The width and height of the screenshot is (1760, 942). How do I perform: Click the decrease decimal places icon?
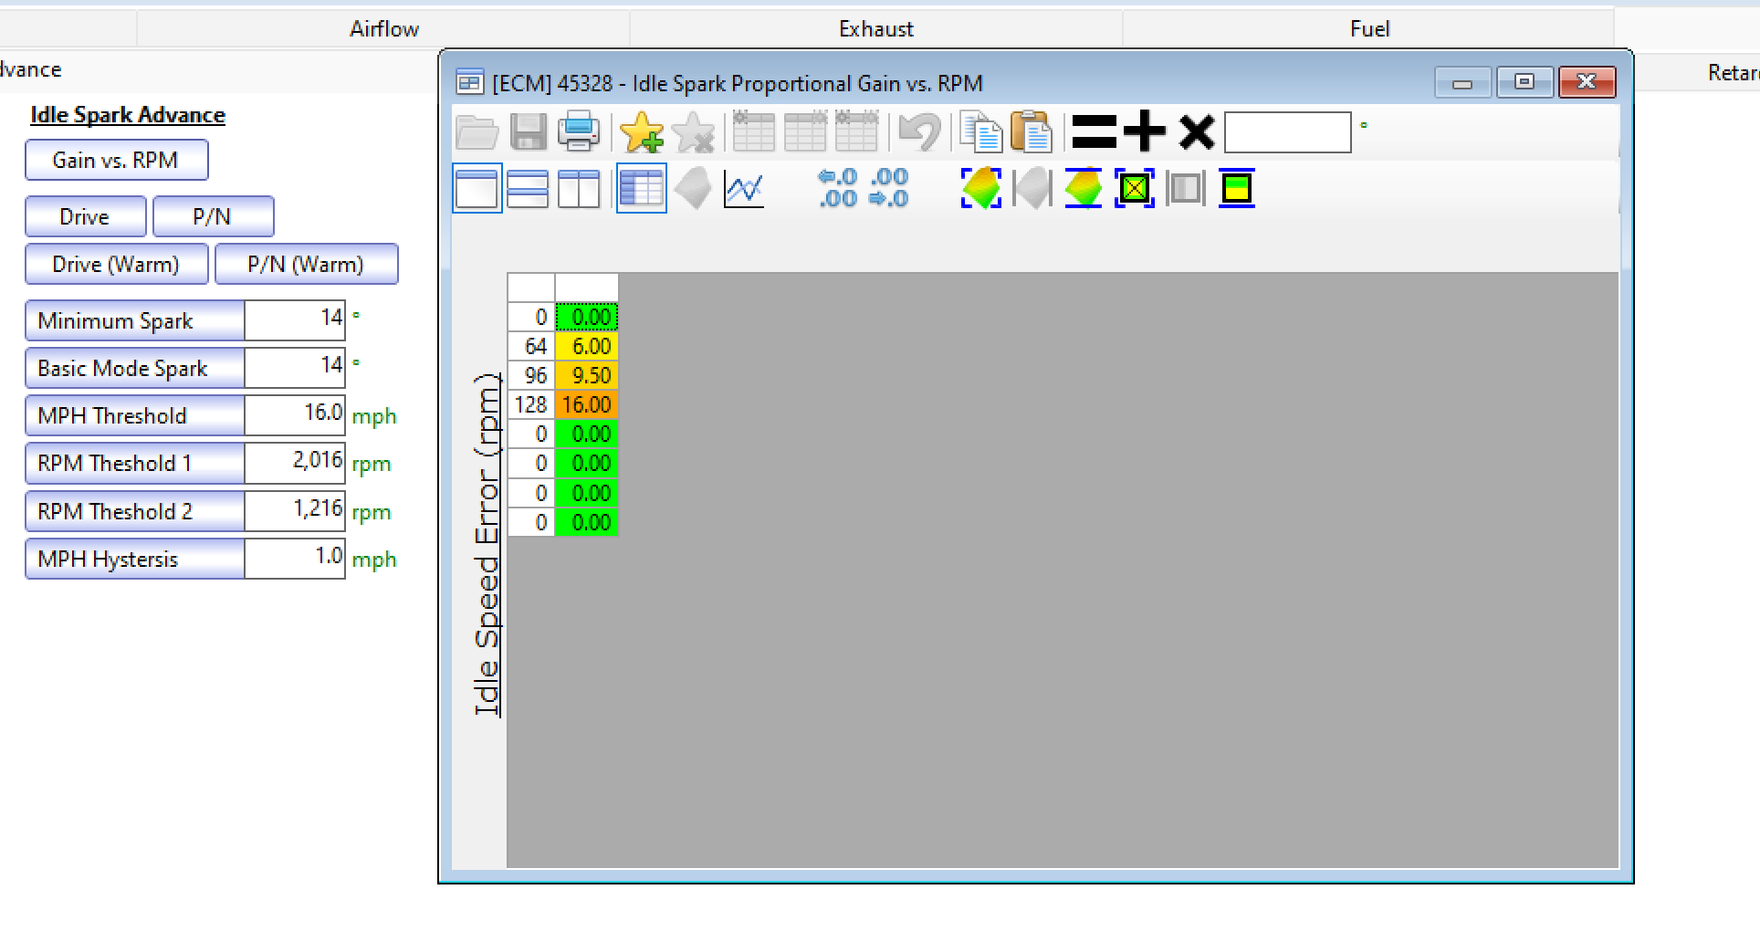tap(889, 188)
